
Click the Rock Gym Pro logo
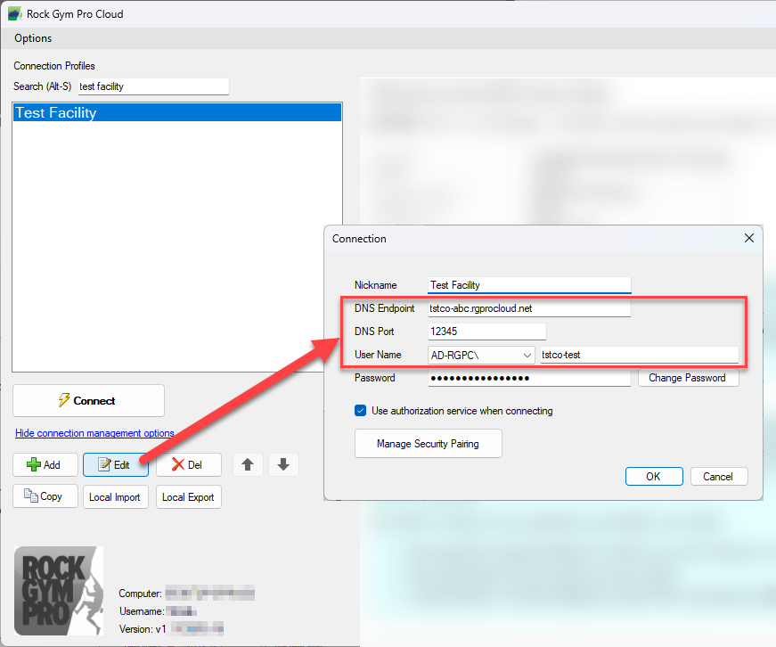[x=58, y=590]
